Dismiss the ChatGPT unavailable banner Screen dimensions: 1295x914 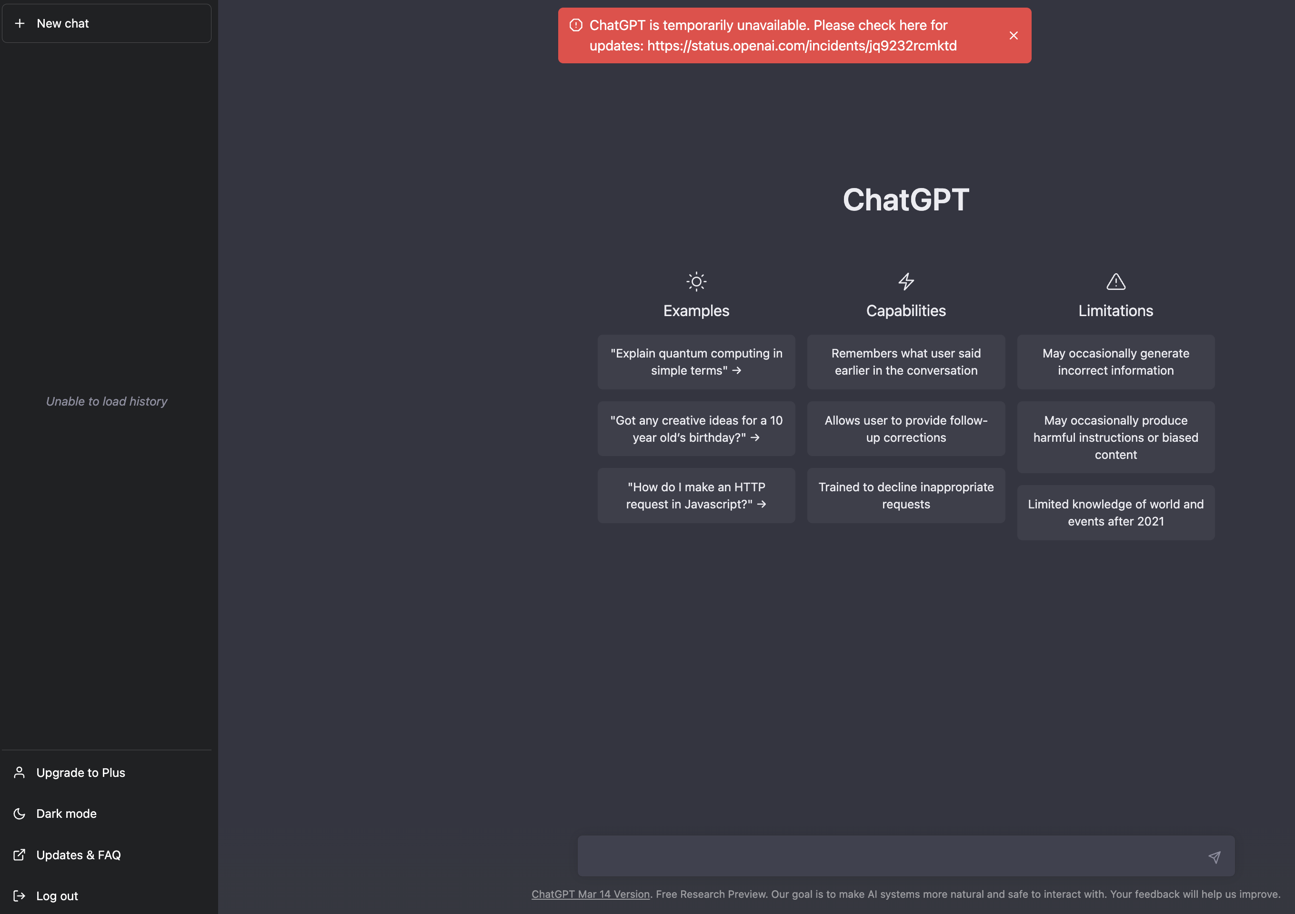click(x=1013, y=35)
